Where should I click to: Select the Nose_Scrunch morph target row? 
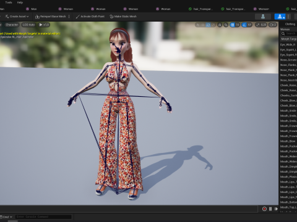click(x=288, y=60)
